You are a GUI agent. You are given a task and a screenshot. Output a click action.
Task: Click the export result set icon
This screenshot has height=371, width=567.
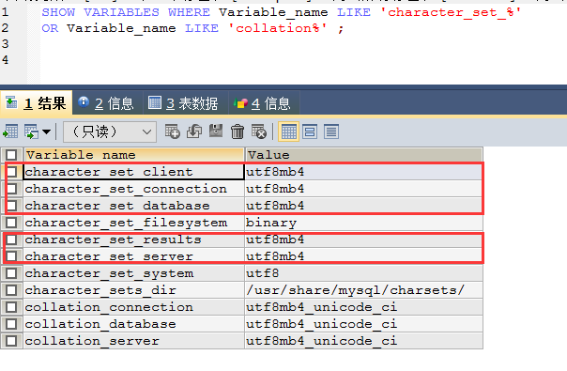click(10, 131)
